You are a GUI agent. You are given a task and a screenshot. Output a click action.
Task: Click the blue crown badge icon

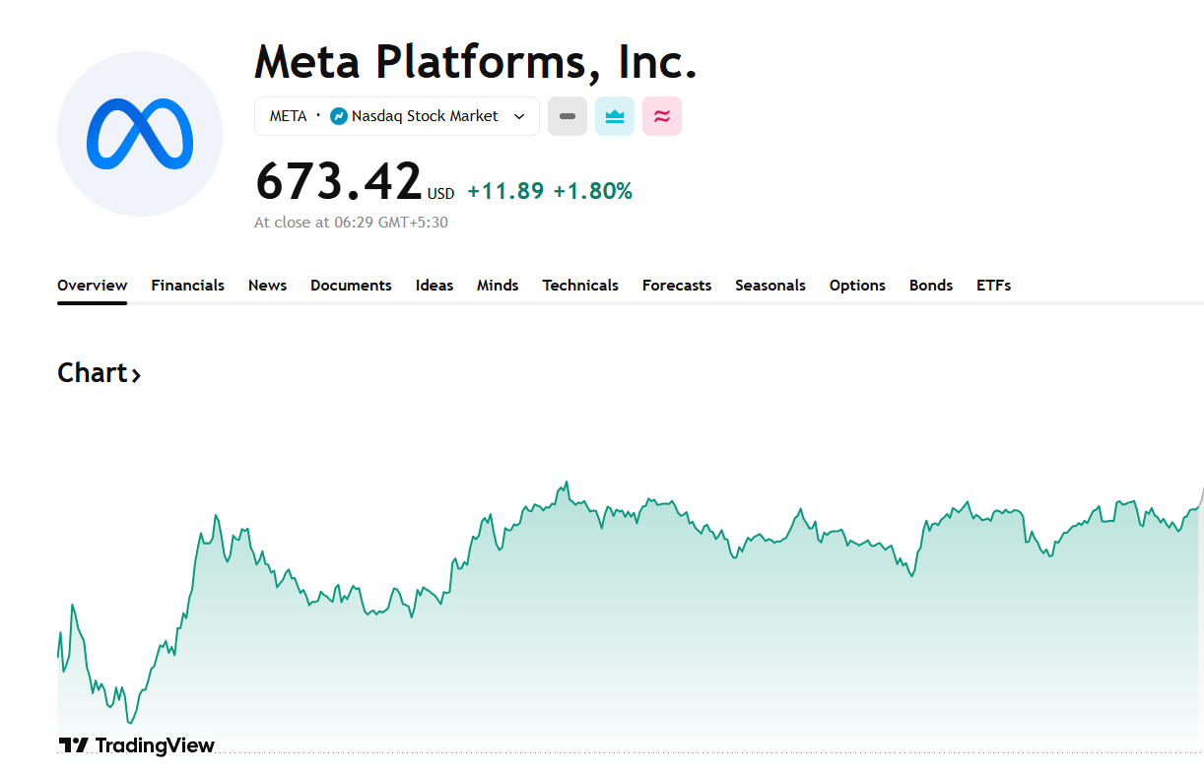[615, 116]
